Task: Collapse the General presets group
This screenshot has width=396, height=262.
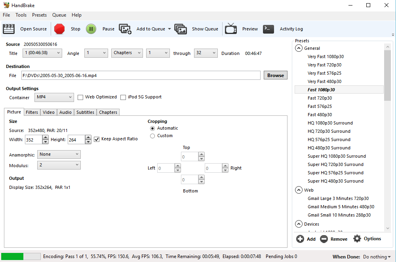Action: point(299,48)
